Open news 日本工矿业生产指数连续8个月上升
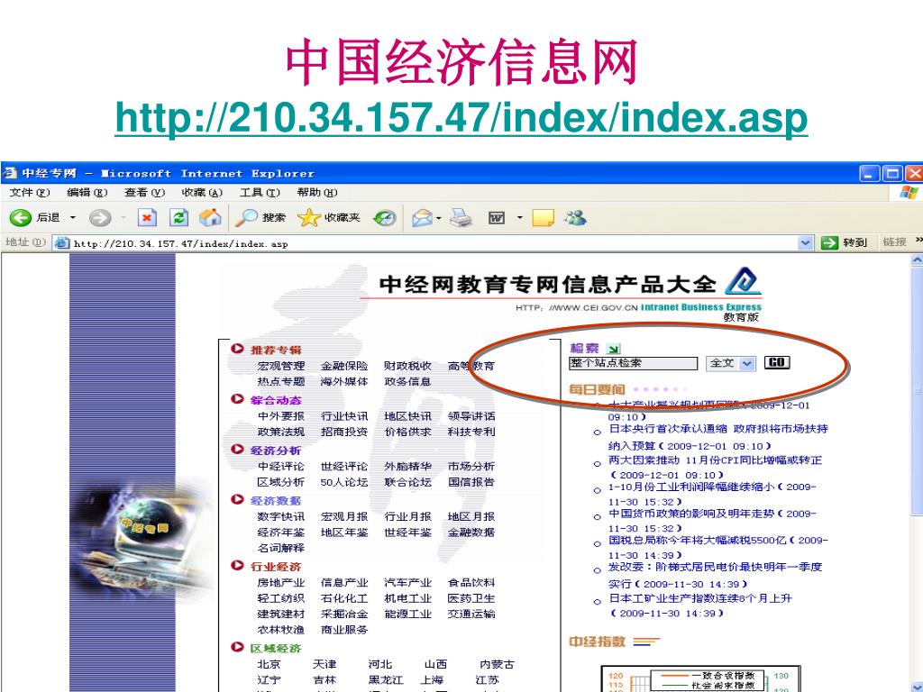Viewport: 923px width, 692px height. pos(700,598)
